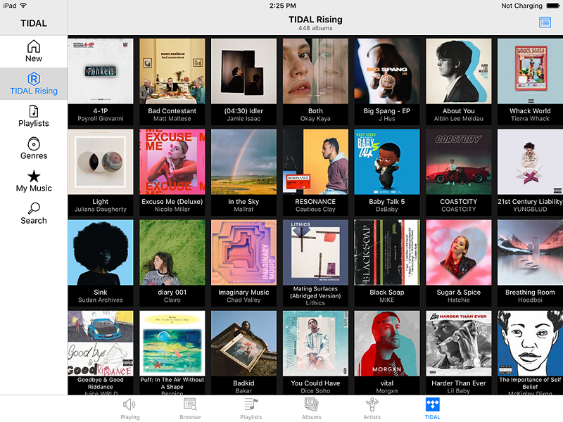Open the RESONANCE album cover

pos(315,162)
